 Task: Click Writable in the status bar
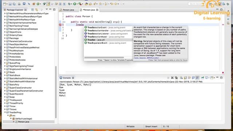pyautogui.click(x=130, y=127)
